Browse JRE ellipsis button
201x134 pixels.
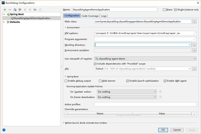pos(194,69)
